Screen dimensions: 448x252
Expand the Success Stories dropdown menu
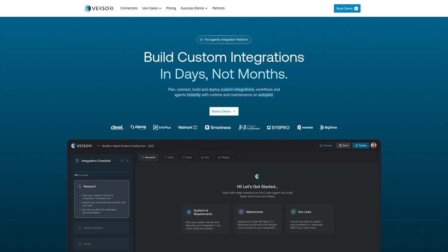point(194,8)
